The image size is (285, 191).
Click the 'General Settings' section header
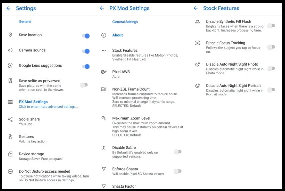click(x=125, y=22)
